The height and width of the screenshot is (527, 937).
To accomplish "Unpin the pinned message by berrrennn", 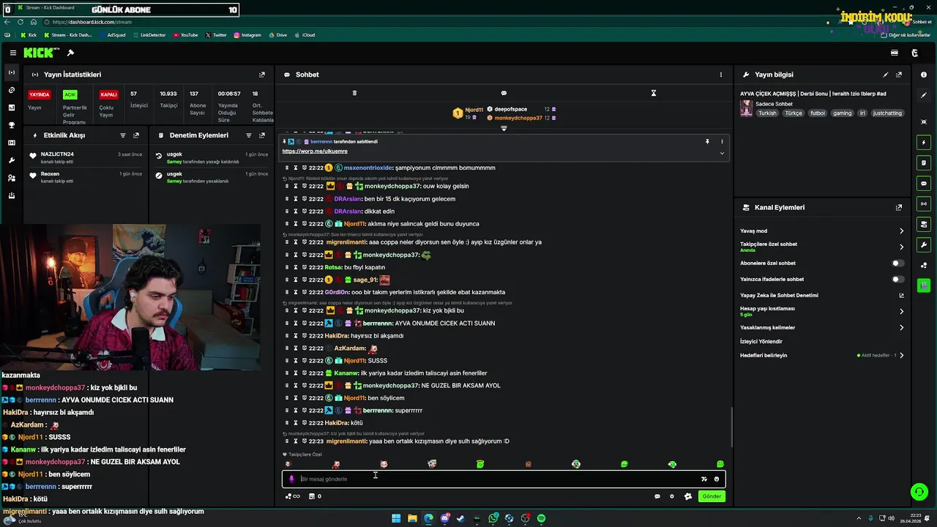I will (707, 141).
